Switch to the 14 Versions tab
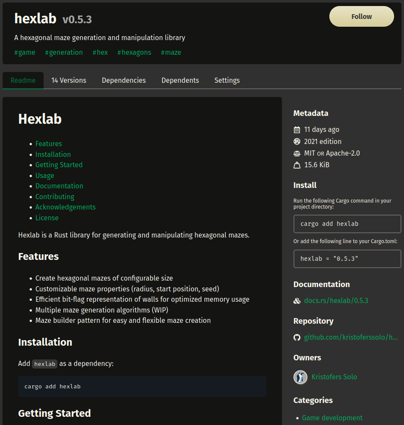Viewport: 404px width, 425px height. click(x=69, y=81)
